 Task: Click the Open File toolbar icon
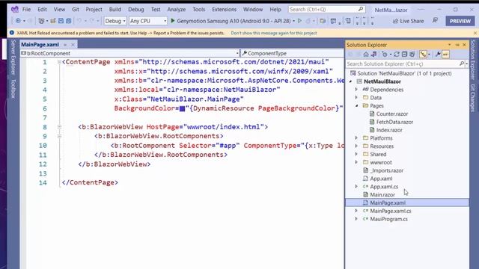(x=53, y=21)
